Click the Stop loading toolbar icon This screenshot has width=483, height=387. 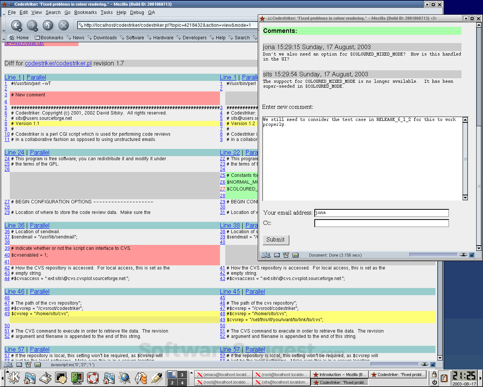click(63, 26)
